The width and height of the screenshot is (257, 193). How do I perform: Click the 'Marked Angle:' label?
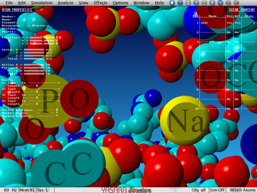click(15, 113)
